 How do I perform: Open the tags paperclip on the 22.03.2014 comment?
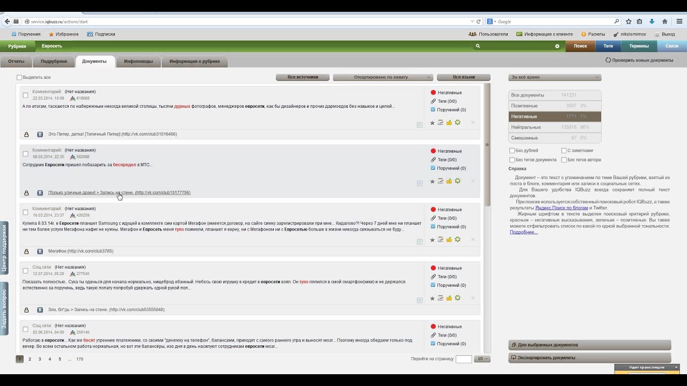click(x=433, y=101)
